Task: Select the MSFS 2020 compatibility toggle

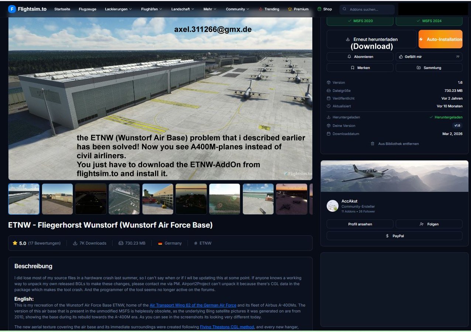Action: [360, 21]
